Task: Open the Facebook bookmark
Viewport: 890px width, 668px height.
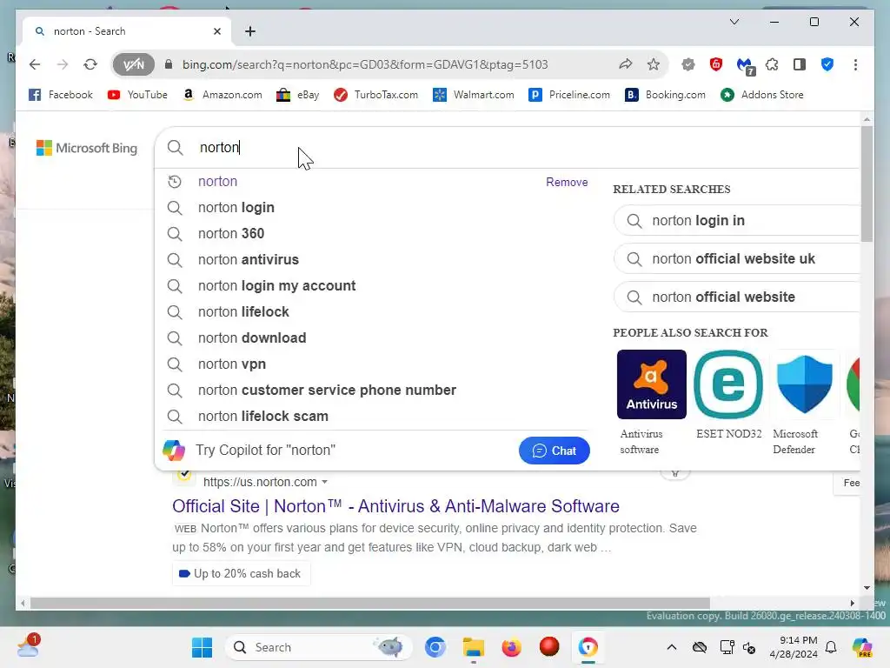Action: tap(61, 95)
